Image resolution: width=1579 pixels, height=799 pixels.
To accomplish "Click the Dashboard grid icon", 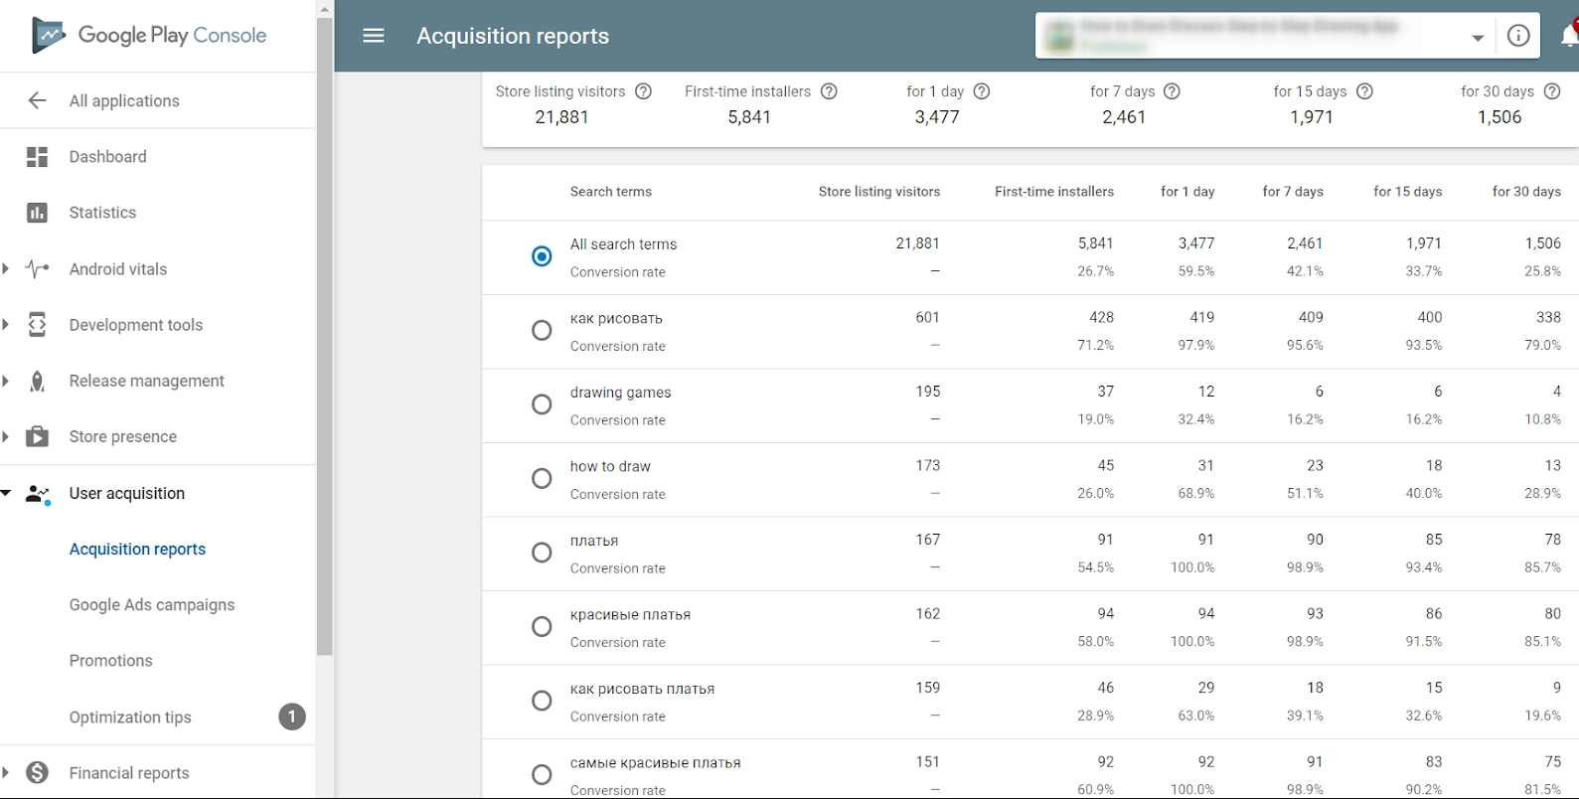I will (37, 157).
